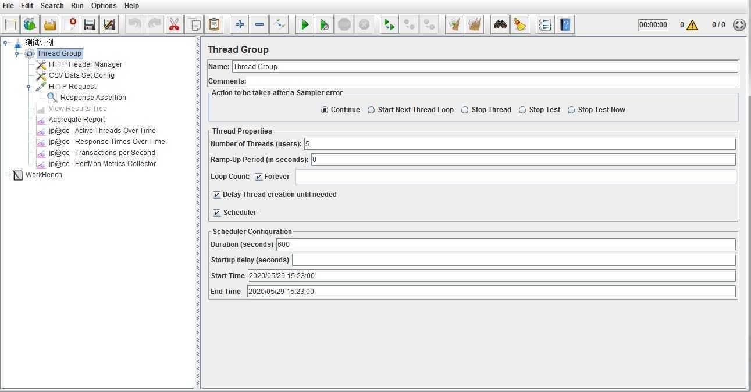
Task: Click the blue plus Expand All icon
Action: coord(240,24)
